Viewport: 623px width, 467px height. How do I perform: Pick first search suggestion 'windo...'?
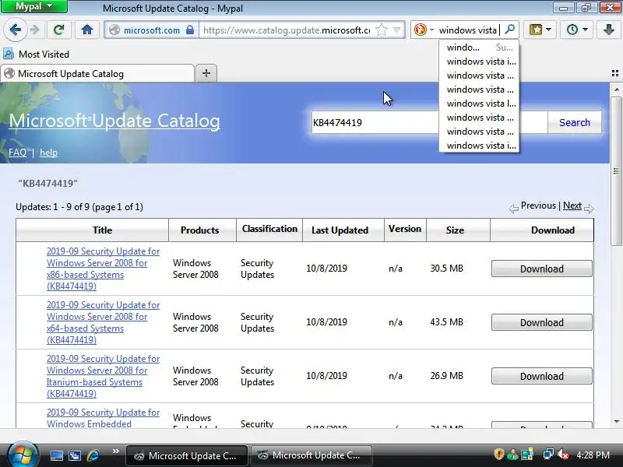click(479, 47)
